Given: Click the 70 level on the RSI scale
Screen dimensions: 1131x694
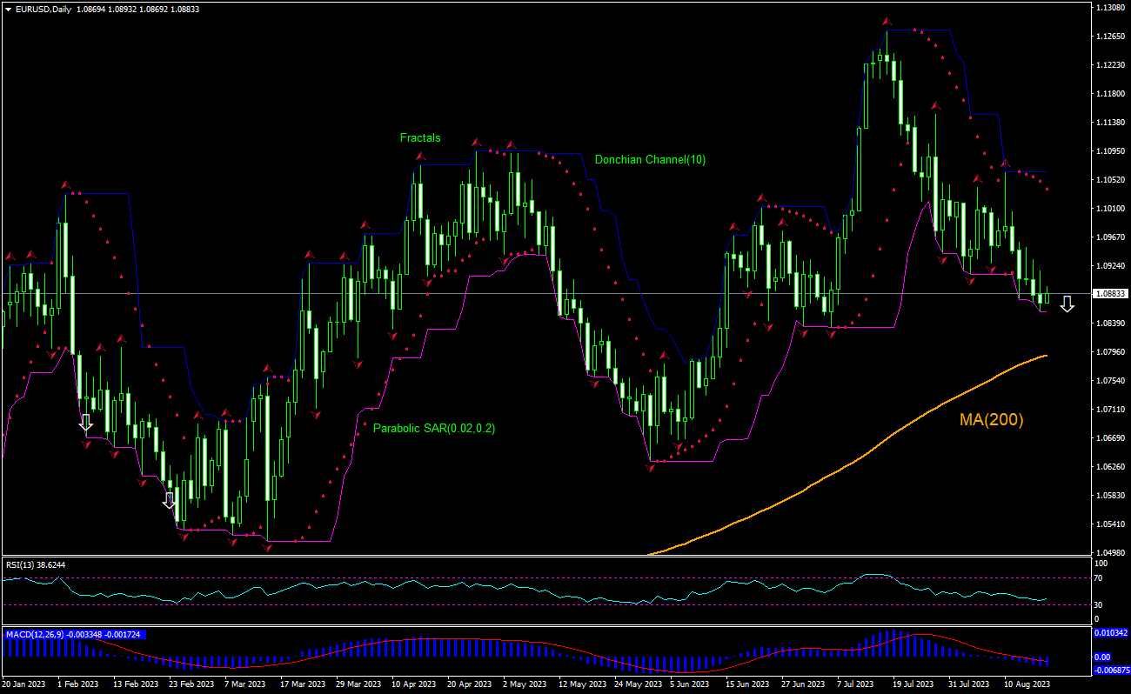Looking at the screenshot, I should point(1100,577).
